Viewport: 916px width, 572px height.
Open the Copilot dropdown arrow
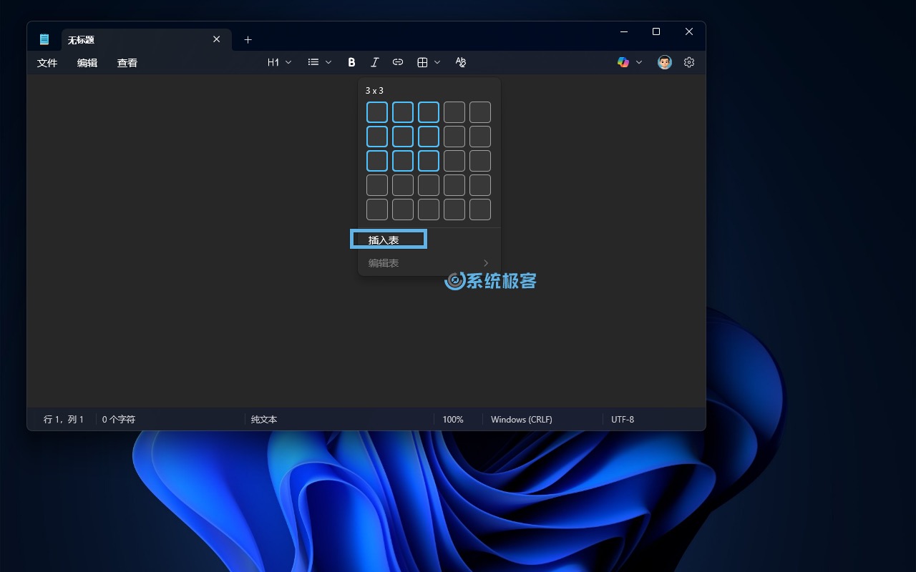tap(639, 62)
